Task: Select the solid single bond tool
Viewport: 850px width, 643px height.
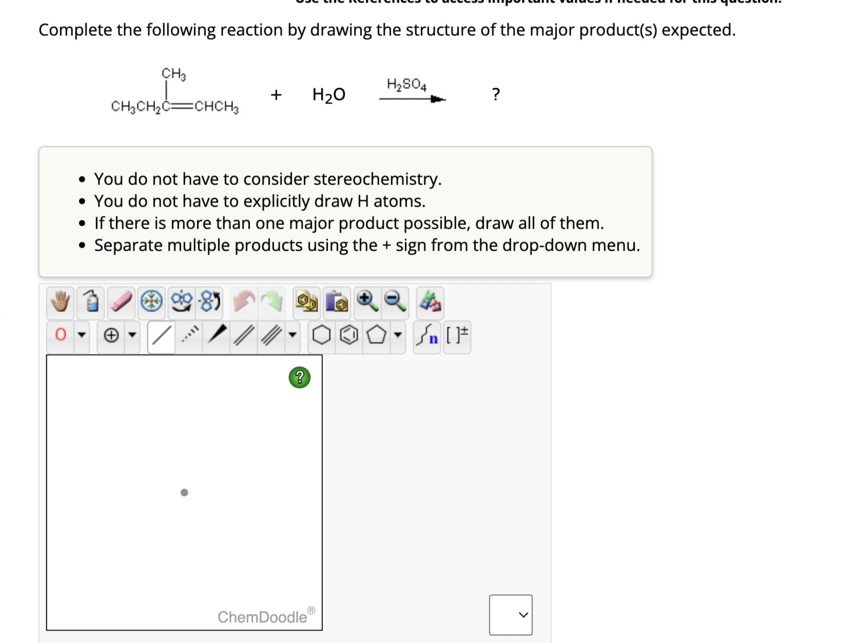Action: [161, 335]
